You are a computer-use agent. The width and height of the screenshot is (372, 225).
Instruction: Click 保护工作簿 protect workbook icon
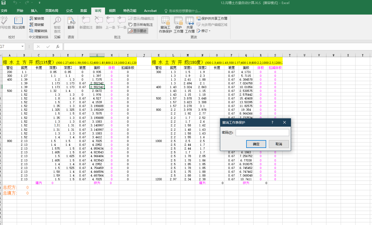[178, 25]
